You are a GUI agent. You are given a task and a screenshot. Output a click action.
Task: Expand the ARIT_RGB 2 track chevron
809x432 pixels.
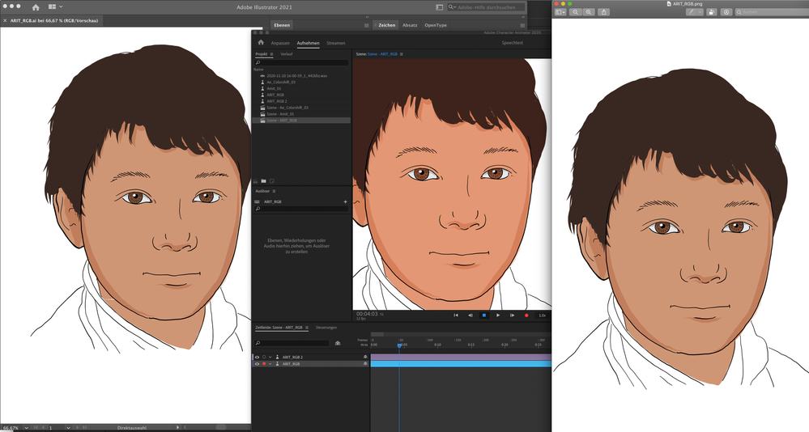point(270,357)
